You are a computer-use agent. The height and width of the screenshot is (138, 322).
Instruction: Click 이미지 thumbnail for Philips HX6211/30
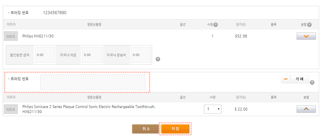(11, 36)
